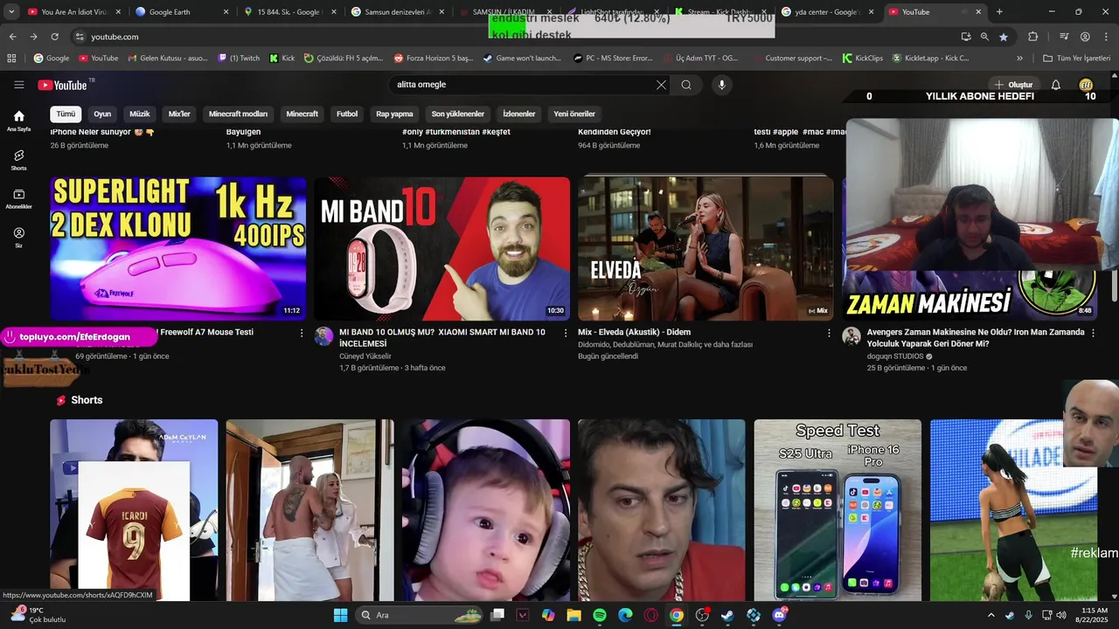
Task: Play the Superlight 2 Dex Klonu video thumbnail
Action: pyautogui.click(x=178, y=248)
